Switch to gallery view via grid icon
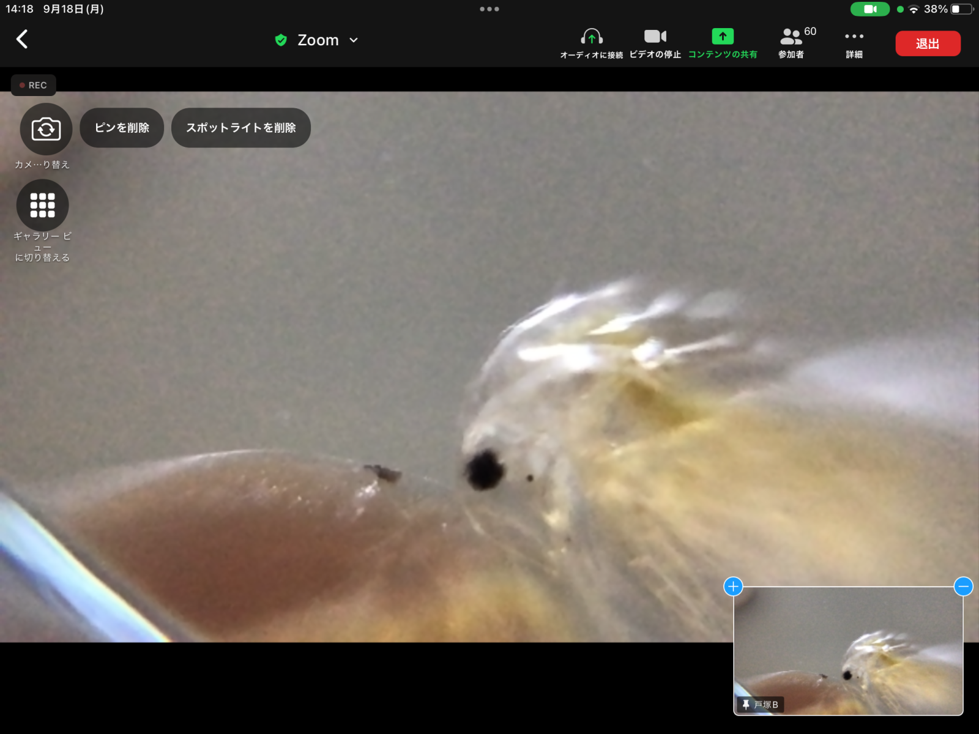 tap(43, 206)
